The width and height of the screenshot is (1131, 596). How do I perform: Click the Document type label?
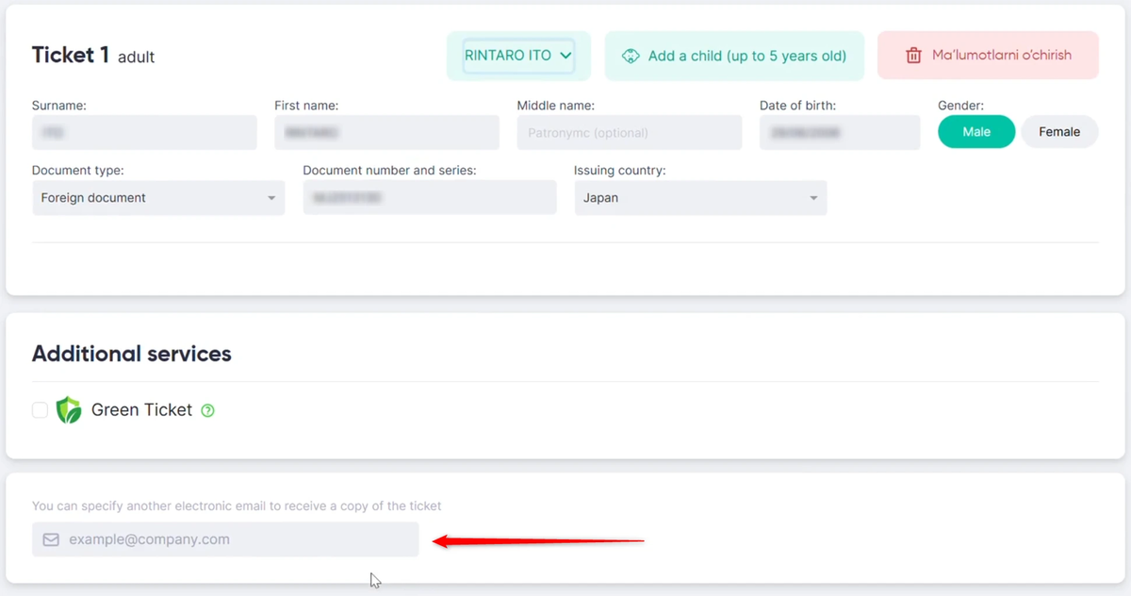pyautogui.click(x=78, y=171)
